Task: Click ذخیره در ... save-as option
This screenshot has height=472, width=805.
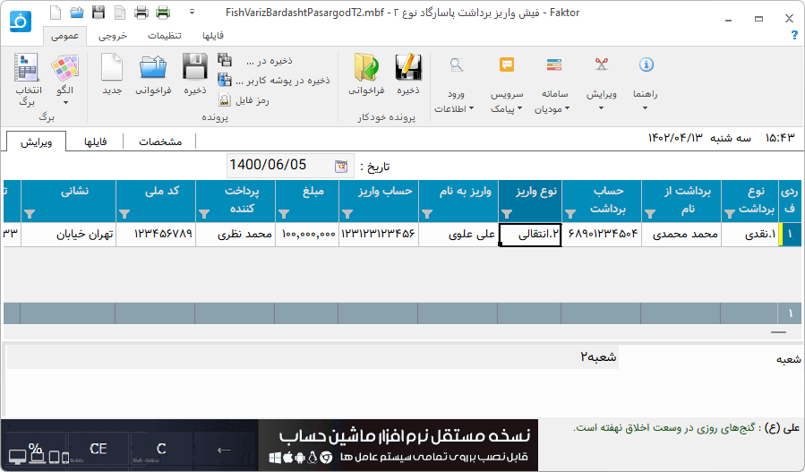Action: pos(256,61)
